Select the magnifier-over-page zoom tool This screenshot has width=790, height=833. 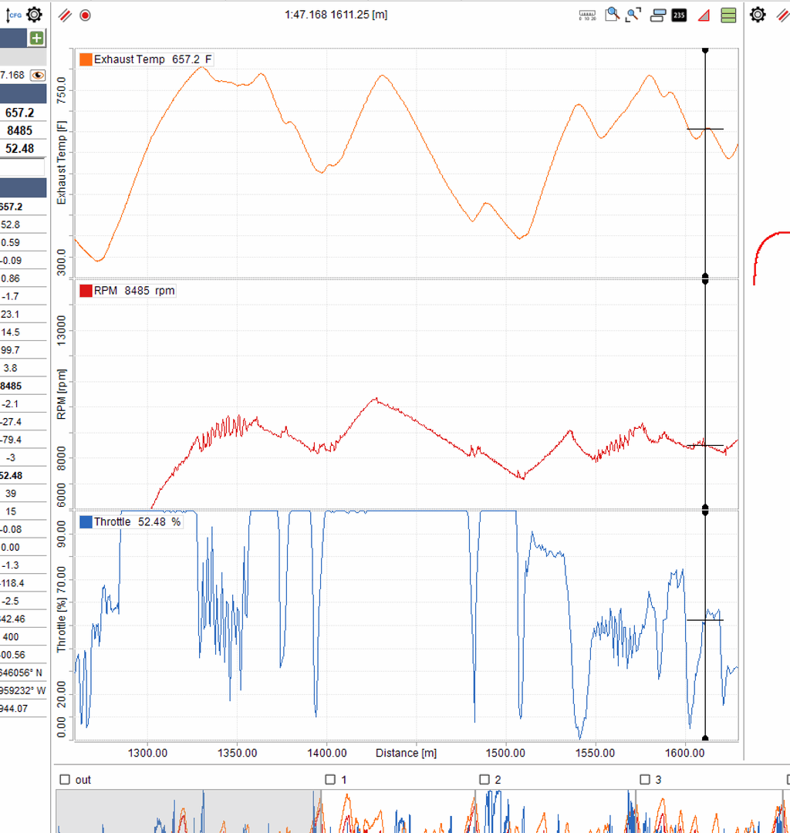pyautogui.click(x=612, y=15)
